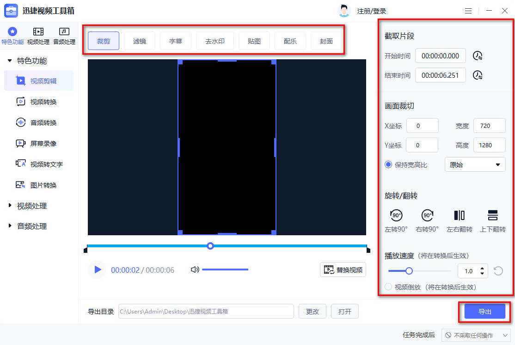Switch to the 贴图 tab
This screenshot has width=515, height=345.
tap(254, 41)
